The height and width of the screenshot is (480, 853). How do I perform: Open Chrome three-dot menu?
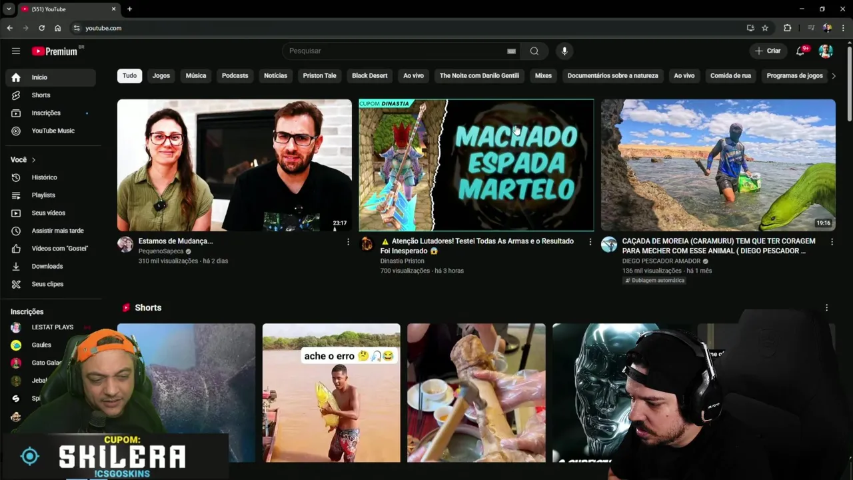[844, 28]
